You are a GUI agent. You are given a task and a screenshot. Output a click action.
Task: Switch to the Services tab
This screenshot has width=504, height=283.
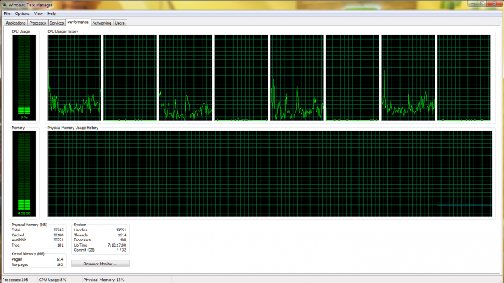57,23
